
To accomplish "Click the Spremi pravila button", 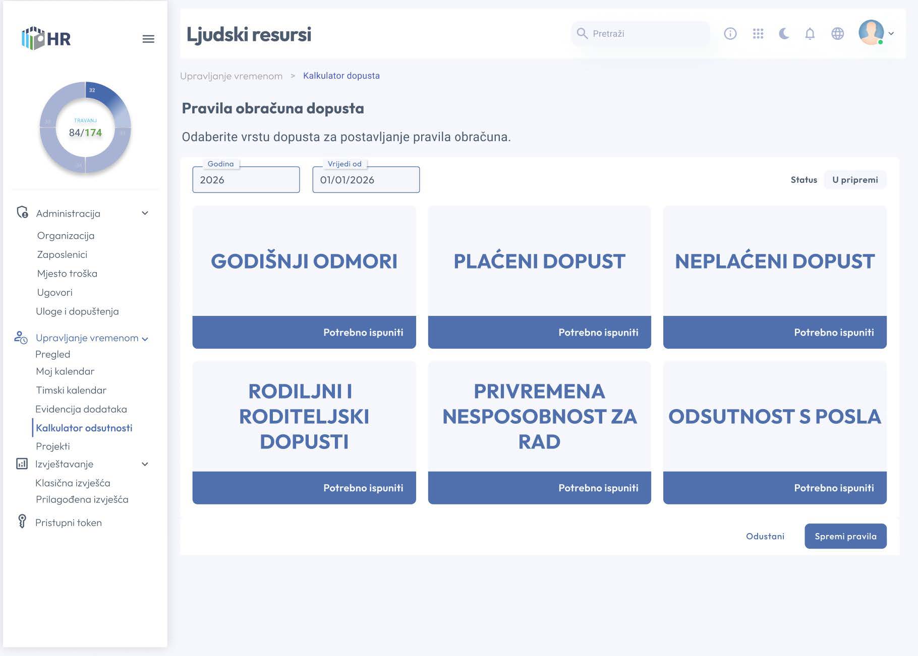I will [845, 536].
